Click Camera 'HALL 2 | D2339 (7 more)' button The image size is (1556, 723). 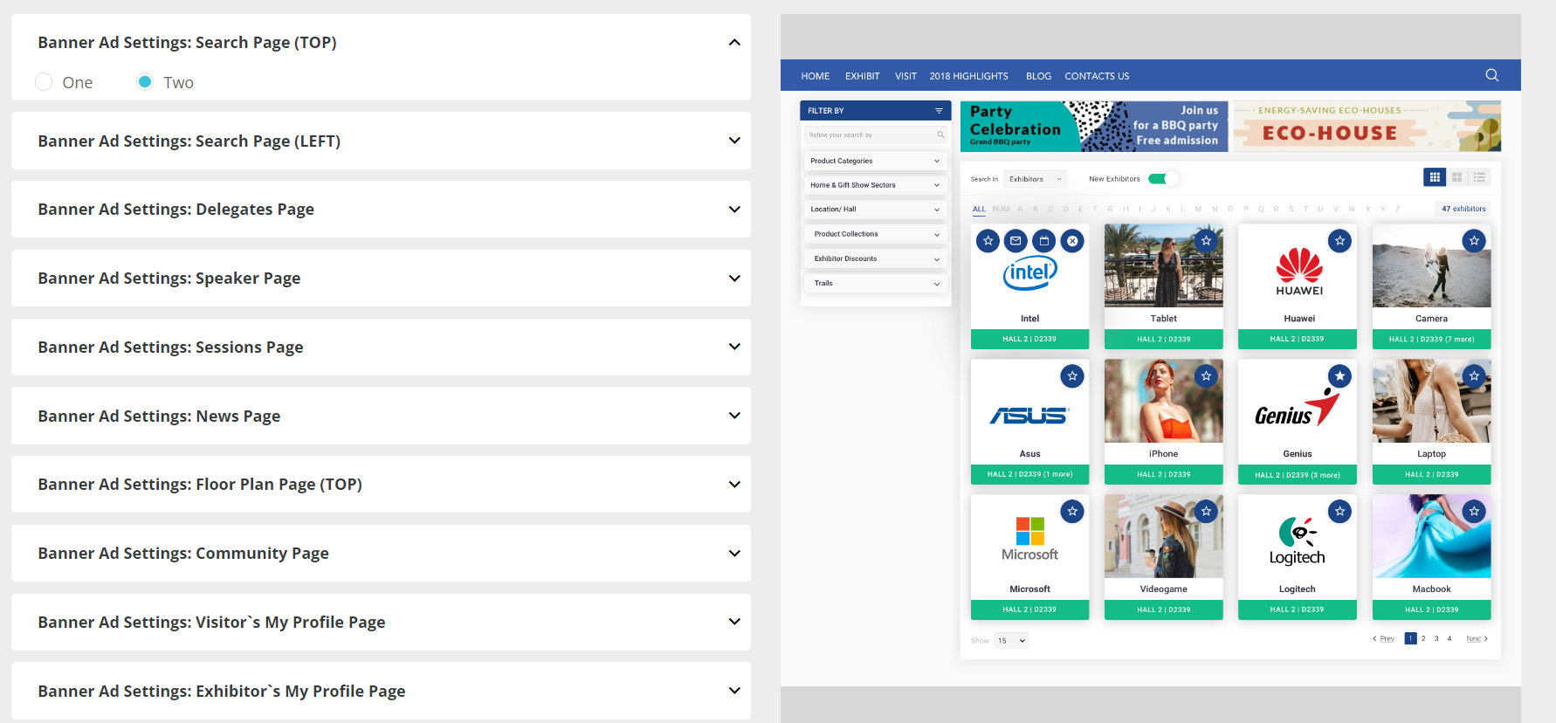[1432, 339]
